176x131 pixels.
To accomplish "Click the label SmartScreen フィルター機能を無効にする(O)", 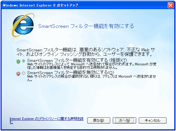I will [x=71, y=73].
